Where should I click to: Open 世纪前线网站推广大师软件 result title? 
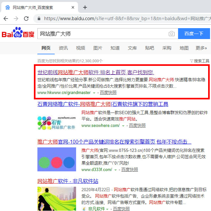pos(96,72)
